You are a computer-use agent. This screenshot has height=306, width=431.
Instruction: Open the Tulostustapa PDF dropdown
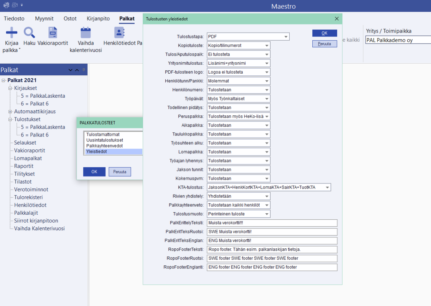[285, 37]
